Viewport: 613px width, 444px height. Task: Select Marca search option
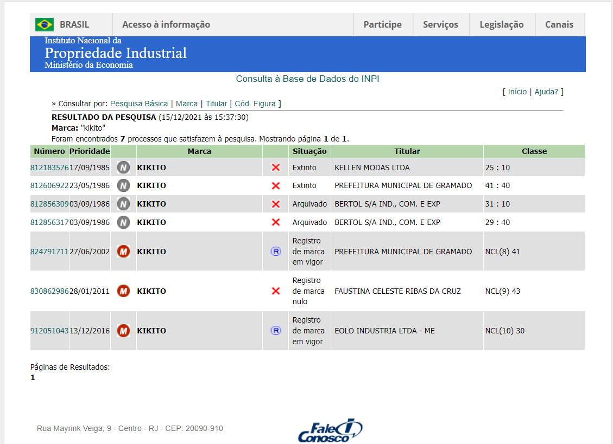click(186, 104)
